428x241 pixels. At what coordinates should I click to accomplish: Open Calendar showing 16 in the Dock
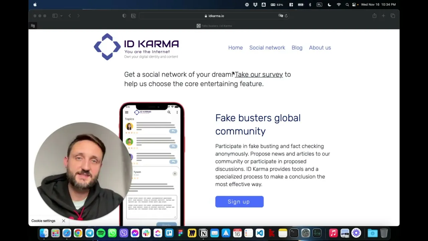(x=237, y=233)
